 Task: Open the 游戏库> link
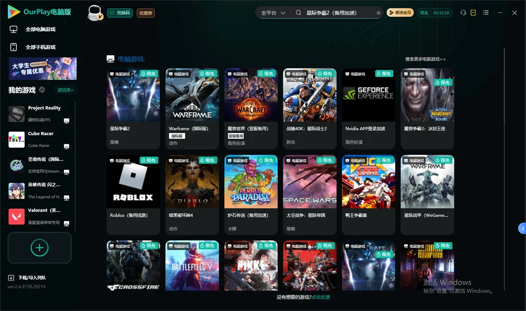tap(65, 90)
